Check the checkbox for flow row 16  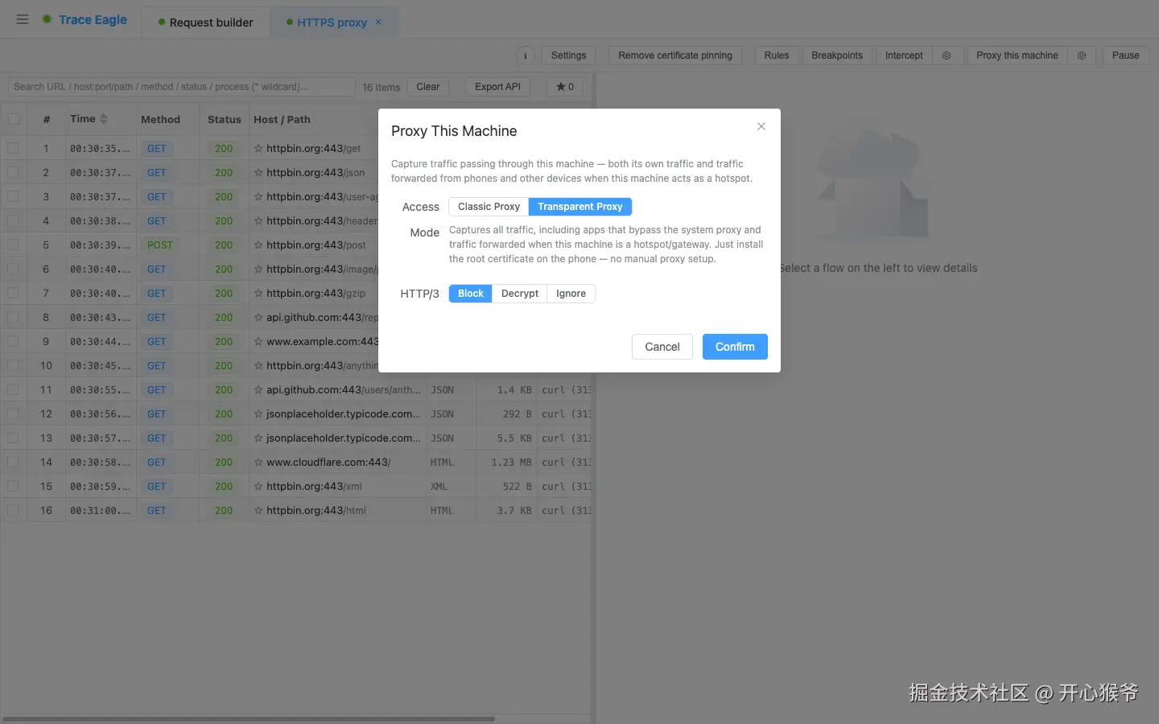coord(14,510)
